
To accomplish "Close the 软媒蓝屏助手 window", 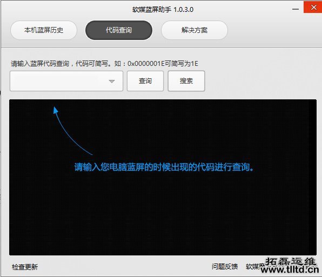I will 313,8.
